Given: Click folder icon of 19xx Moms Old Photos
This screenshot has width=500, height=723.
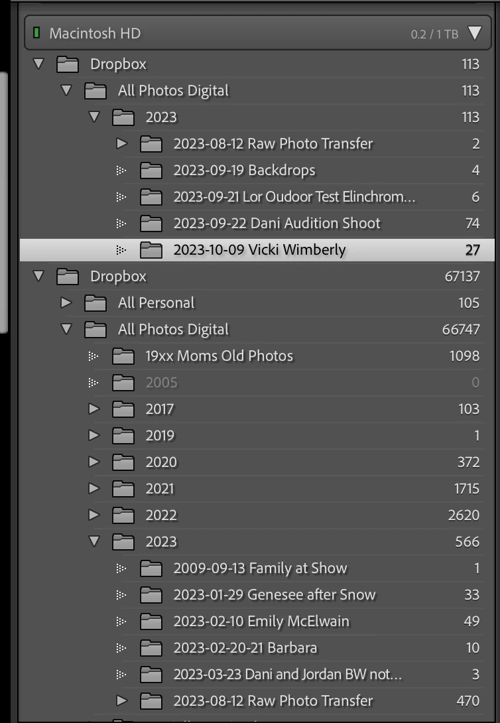Looking at the screenshot, I should 123,356.
